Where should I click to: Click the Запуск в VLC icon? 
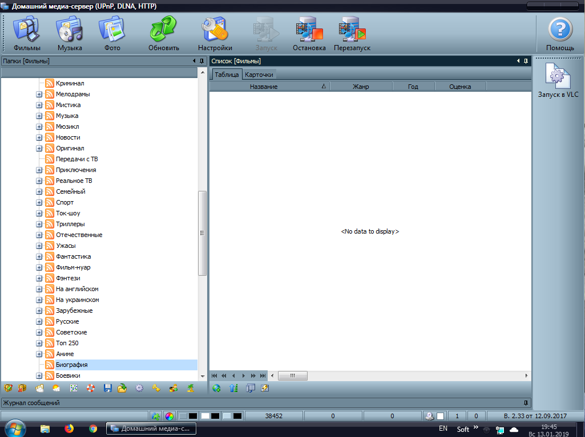tap(558, 80)
